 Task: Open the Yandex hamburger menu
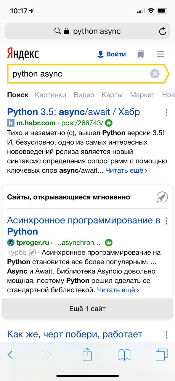(160, 54)
